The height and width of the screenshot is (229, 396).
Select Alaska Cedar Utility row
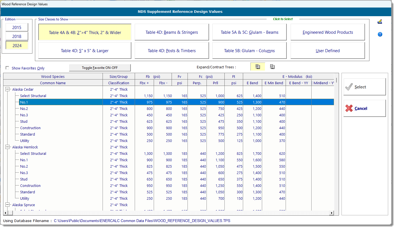[x=169, y=141]
